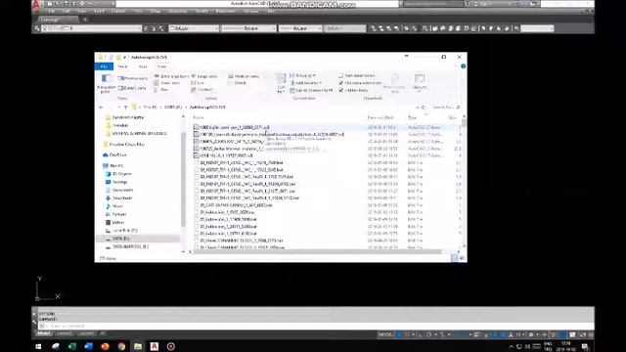Click DATA (D:) in address breadcrumb
This screenshot has height=352, width=626.
coord(173,108)
